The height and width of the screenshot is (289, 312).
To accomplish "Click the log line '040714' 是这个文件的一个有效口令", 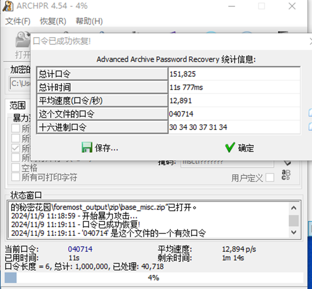I will click(108, 233).
